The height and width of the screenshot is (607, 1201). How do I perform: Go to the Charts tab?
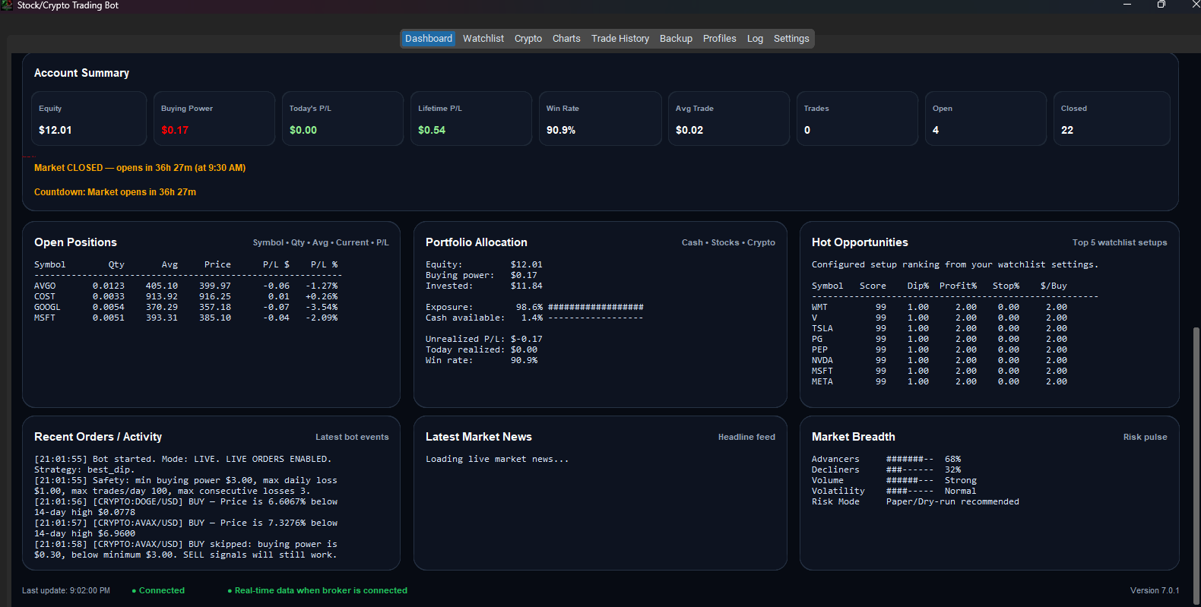click(566, 39)
